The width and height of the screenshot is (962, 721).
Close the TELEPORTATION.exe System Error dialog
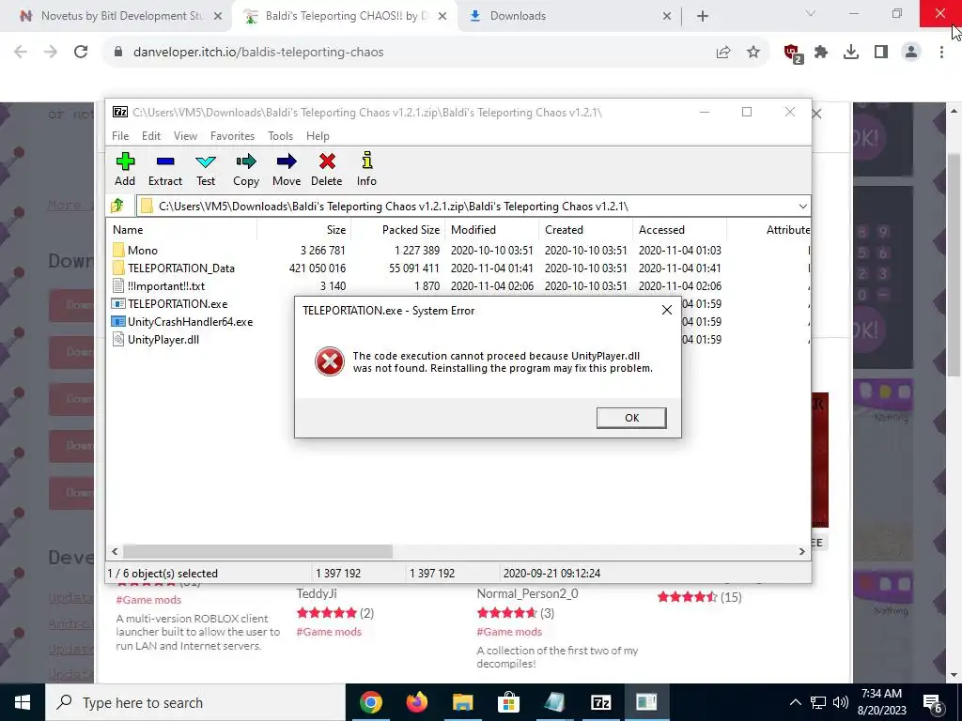[667, 310]
